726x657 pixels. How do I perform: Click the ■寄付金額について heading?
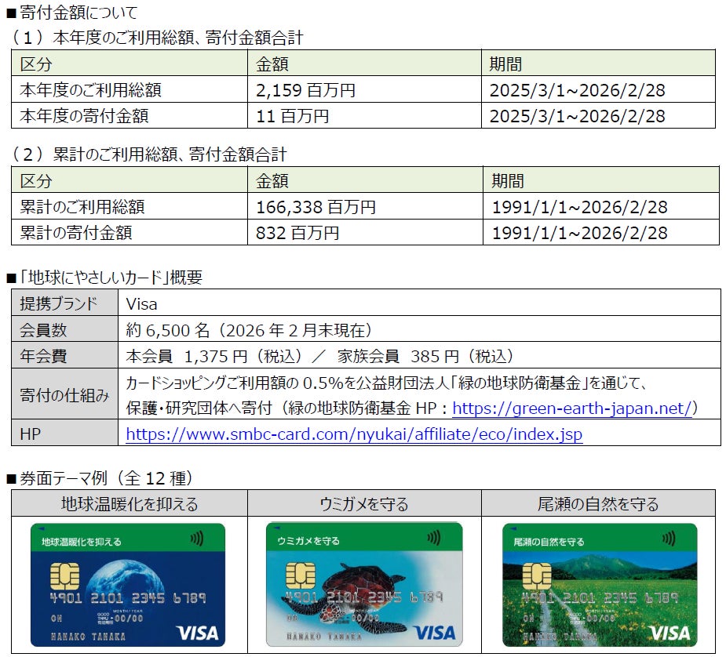click(x=71, y=13)
